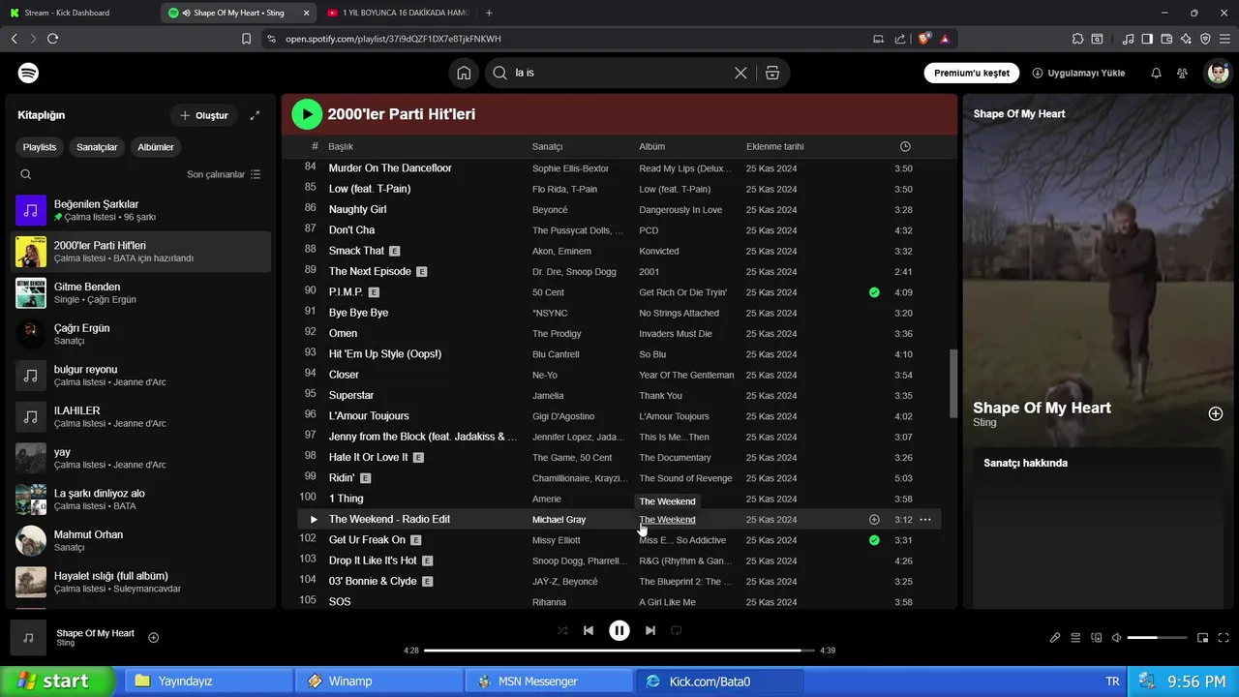Open lyrics microphone icon
The image size is (1239, 697).
click(x=1055, y=638)
